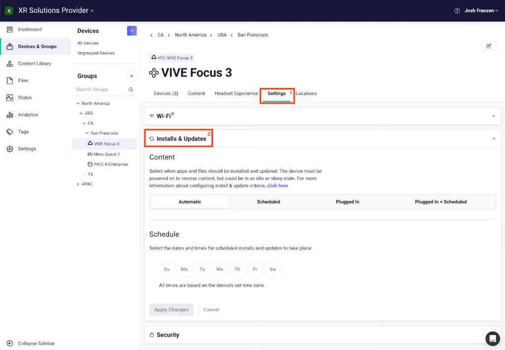Expand the APAC group
505x350 pixels.
(78, 184)
